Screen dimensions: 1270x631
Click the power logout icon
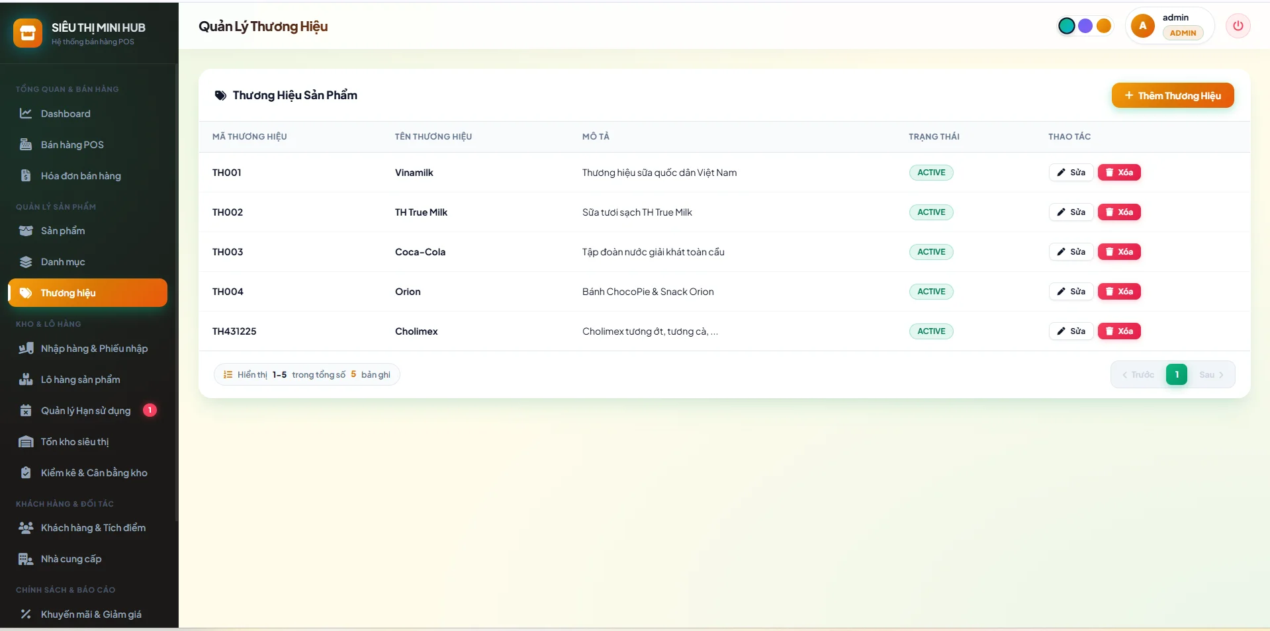point(1238,26)
